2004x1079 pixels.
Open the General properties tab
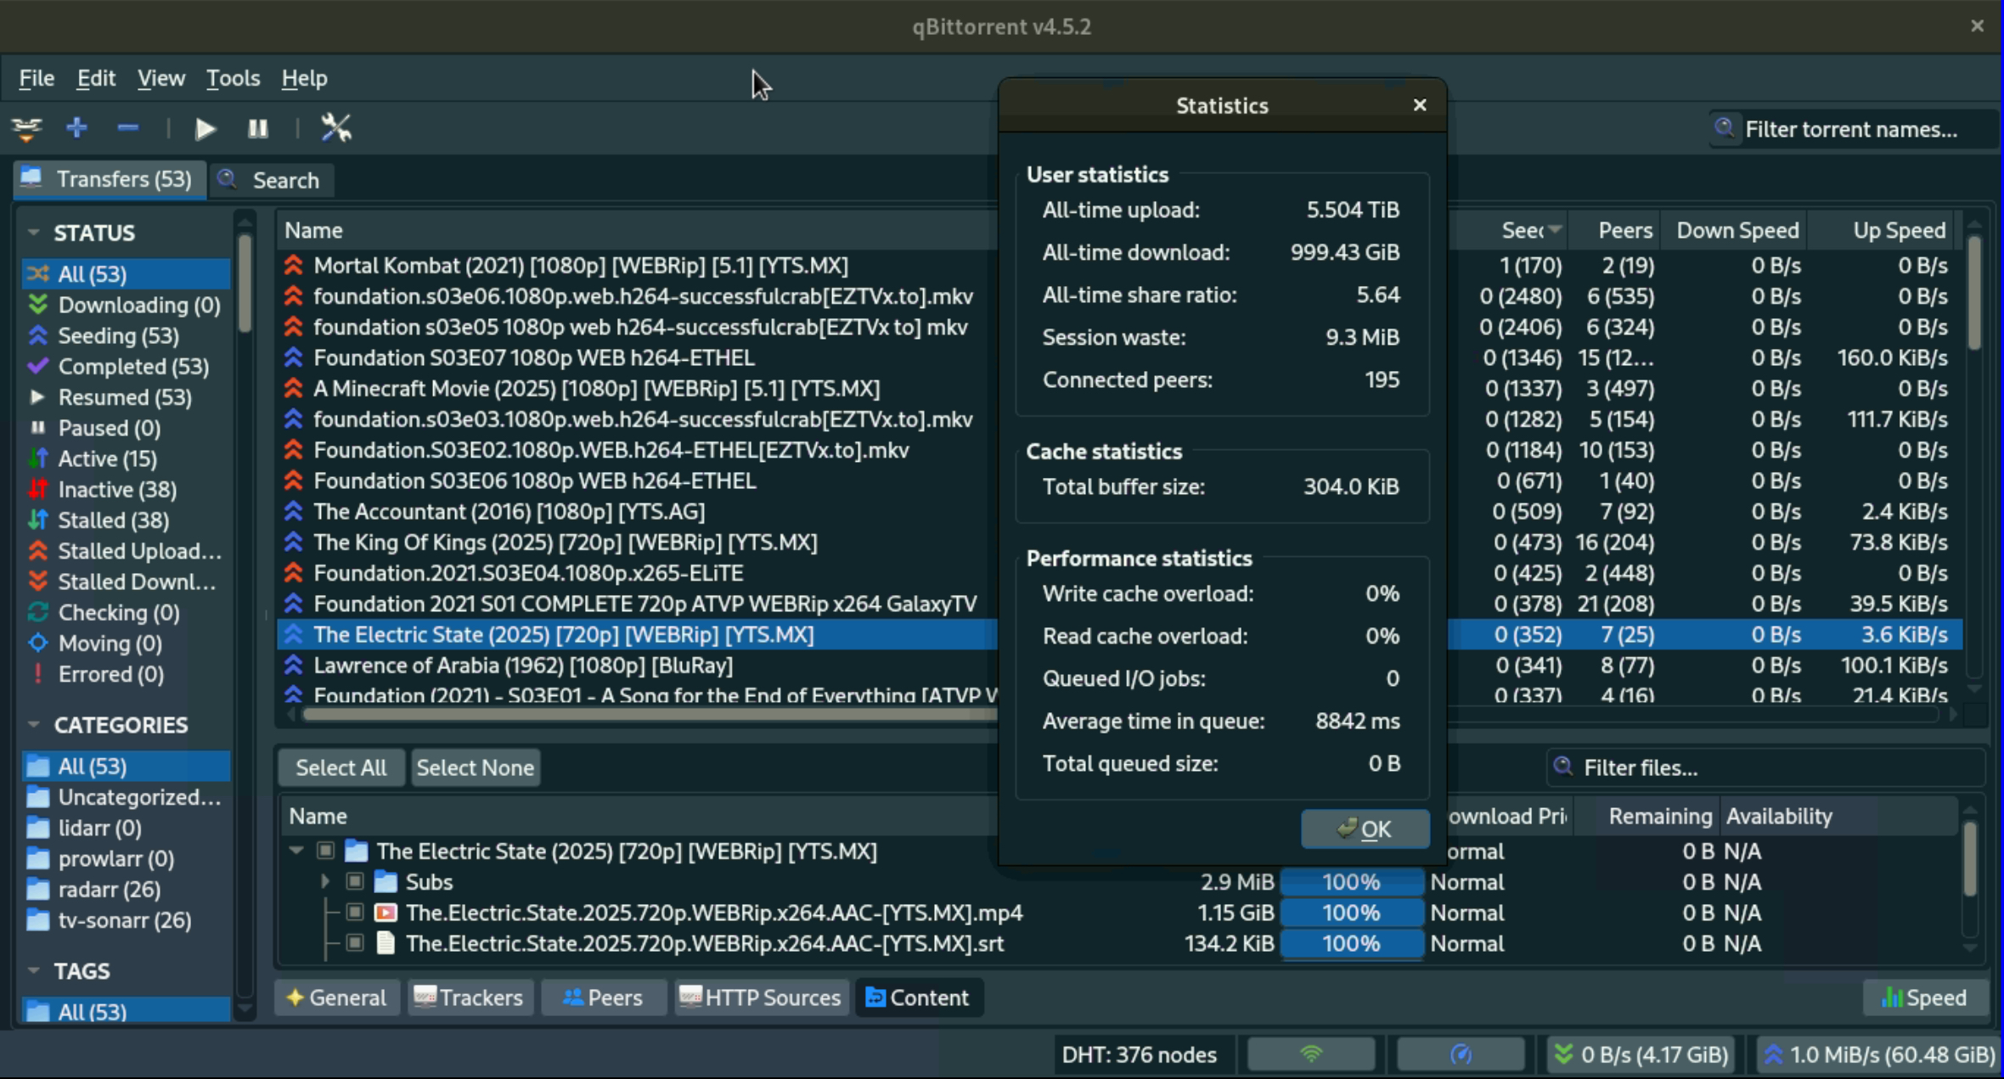coord(337,998)
